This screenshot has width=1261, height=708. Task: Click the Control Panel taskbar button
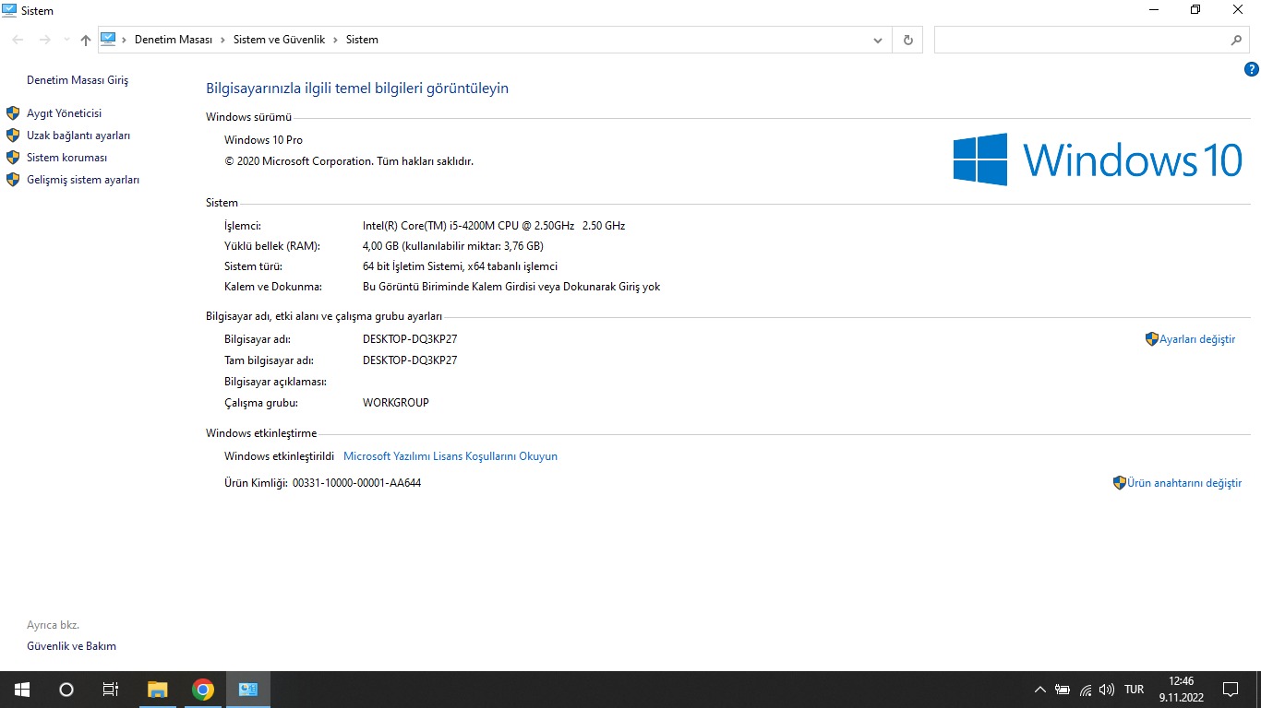(247, 690)
